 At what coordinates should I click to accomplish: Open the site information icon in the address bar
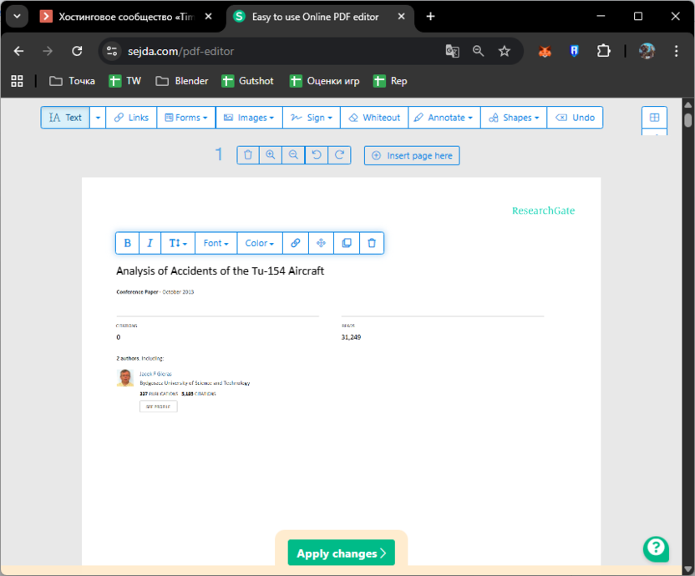tap(112, 52)
